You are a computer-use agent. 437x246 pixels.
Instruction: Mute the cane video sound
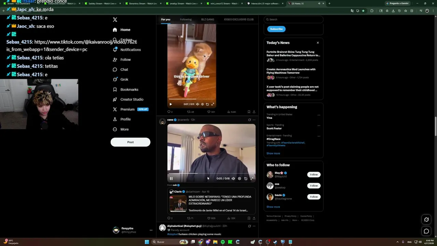(233, 178)
